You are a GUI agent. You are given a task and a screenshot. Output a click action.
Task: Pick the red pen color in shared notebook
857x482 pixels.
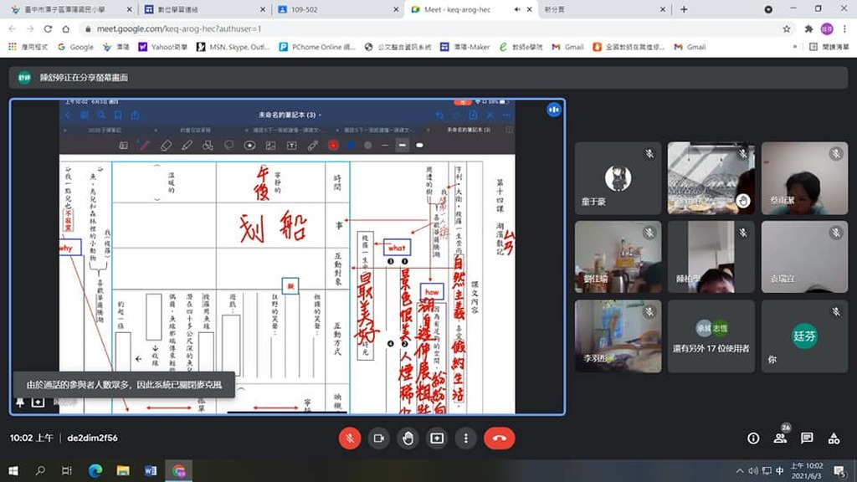pos(333,146)
